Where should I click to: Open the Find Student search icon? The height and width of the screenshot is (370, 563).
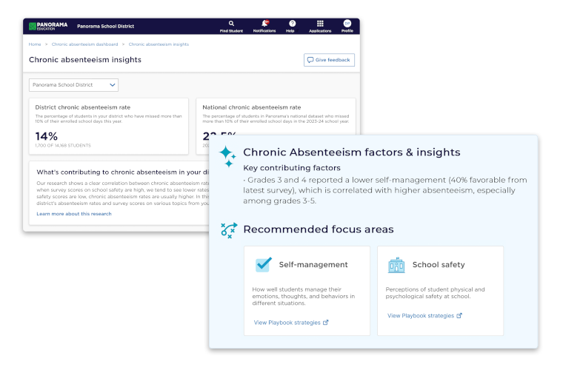pos(231,24)
